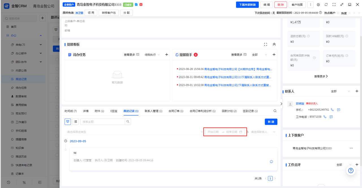This screenshot has height=188, width=362.
Task: Collapse the 提醒看板 section
Action: (x=274, y=44)
